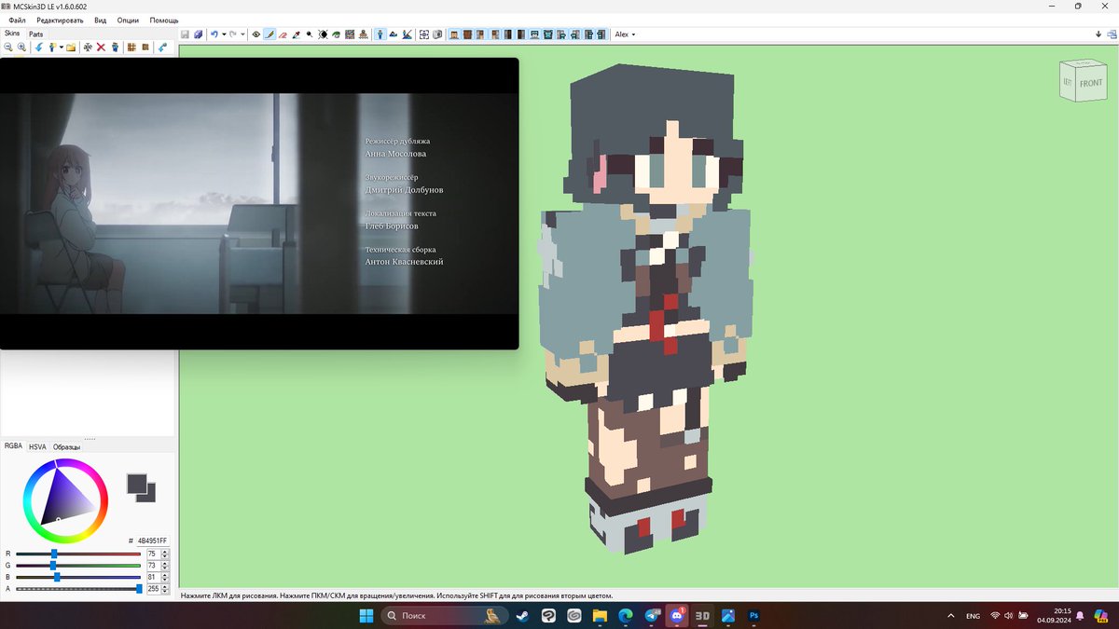Switch to the Parts tab

click(35, 34)
